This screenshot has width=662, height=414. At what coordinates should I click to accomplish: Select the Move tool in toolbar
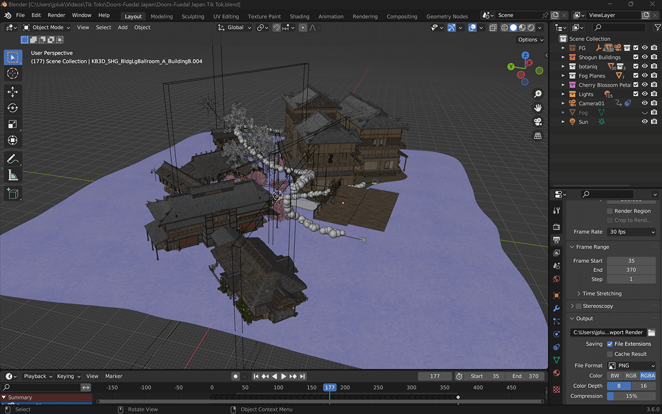pyautogui.click(x=13, y=92)
